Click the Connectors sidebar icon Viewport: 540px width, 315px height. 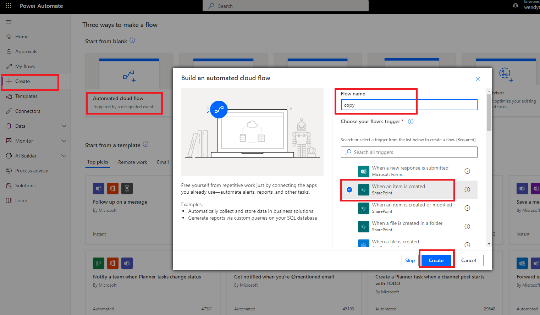click(9, 111)
